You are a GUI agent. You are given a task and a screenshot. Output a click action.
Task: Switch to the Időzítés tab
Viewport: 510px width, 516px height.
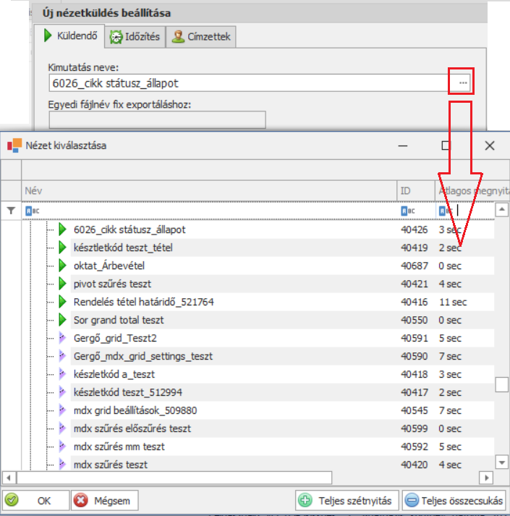tap(135, 37)
